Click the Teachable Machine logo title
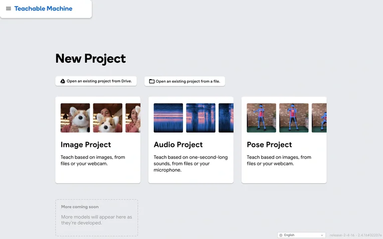383x239 pixels. (43, 8)
